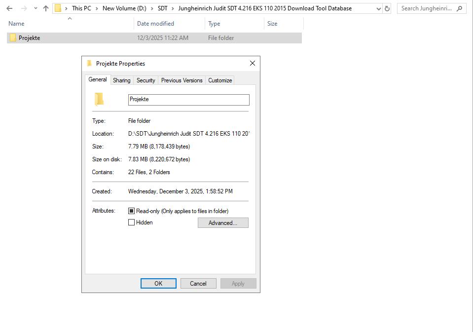Select New Volume (D:) breadcrumb
Image resolution: width=473 pixels, height=332 pixels.
[x=124, y=8]
